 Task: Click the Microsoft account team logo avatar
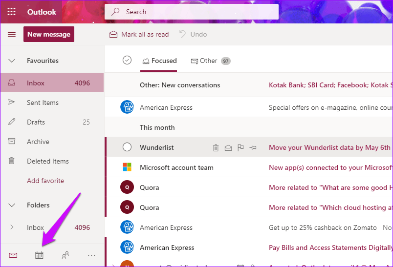click(x=127, y=167)
